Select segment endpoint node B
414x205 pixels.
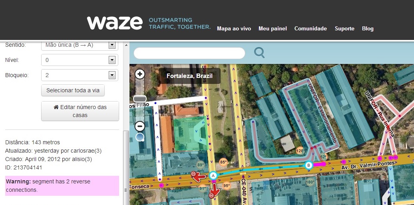coord(309,165)
